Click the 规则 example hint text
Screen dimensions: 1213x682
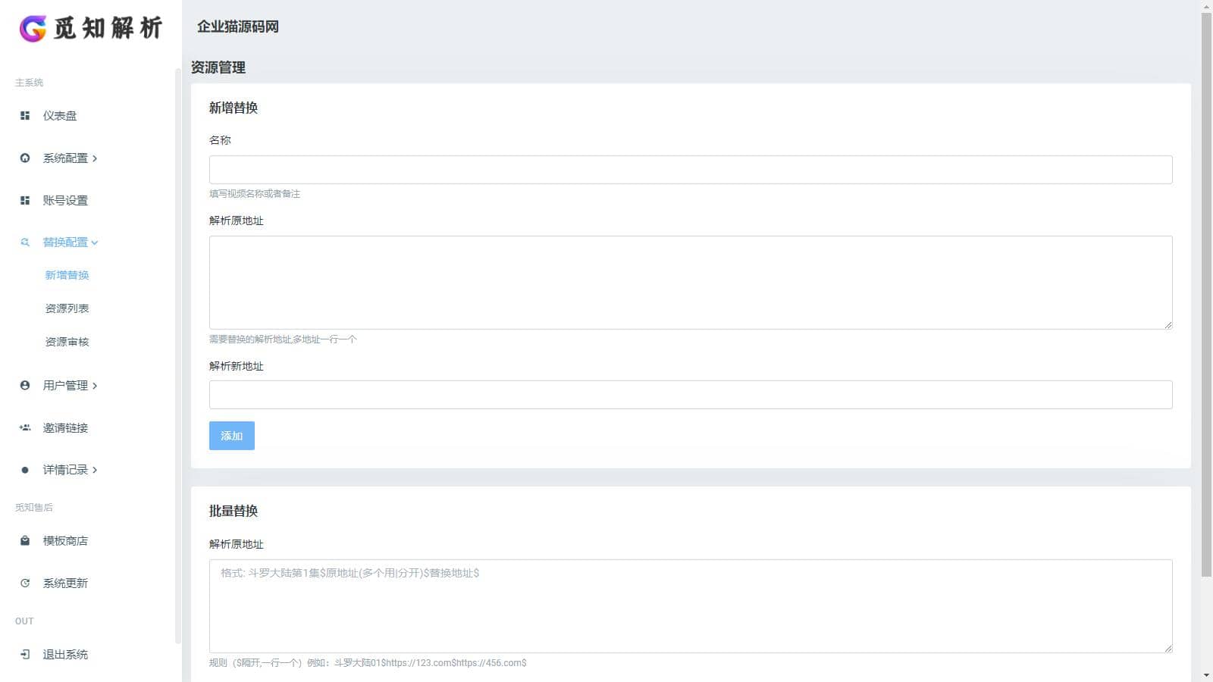point(368,663)
